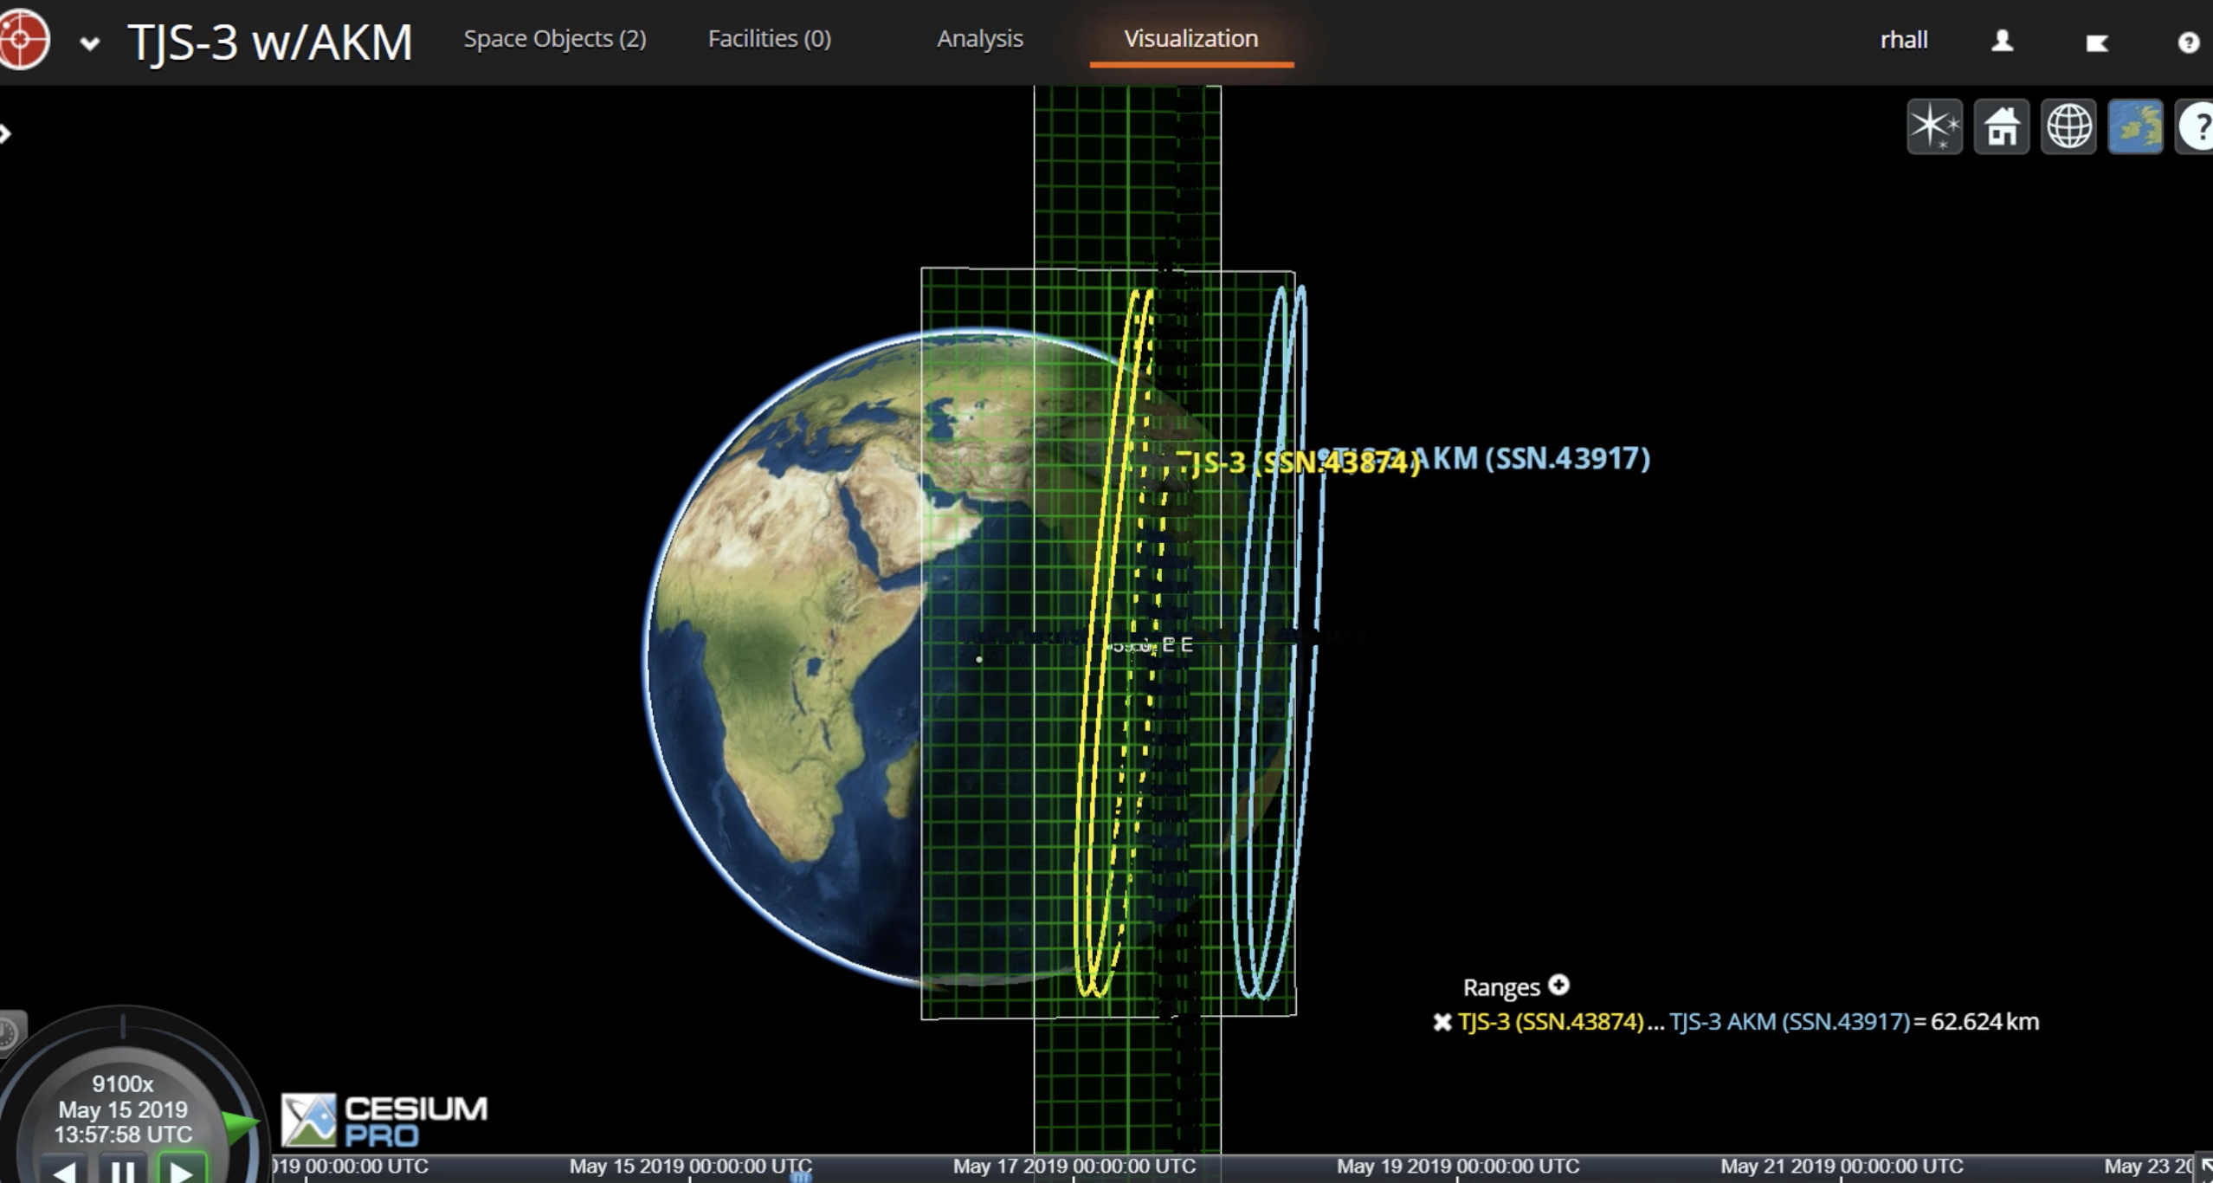Switch to the Analysis tab
Viewport: 2213px width, 1183px height.
980,39
